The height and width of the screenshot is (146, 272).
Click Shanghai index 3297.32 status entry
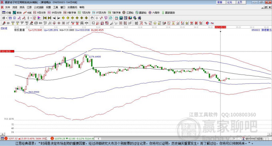pyautogui.click(x=26, y=139)
